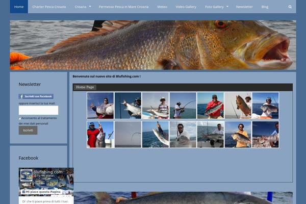This screenshot has width=306, height=204.
Task: Click the Iscriviti newsletter button
Action: pos(28,130)
